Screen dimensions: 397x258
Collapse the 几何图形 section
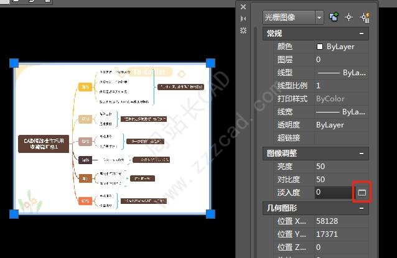362,208
